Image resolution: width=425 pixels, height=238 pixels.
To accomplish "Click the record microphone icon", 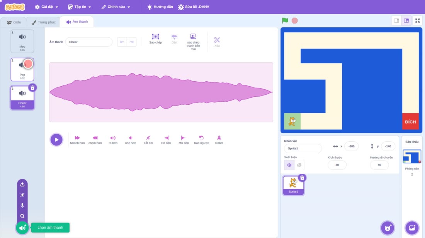I will 22,206.
